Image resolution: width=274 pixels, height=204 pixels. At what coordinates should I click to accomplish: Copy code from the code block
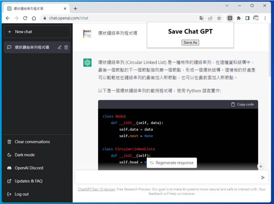pyautogui.click(x=242, y=104)
